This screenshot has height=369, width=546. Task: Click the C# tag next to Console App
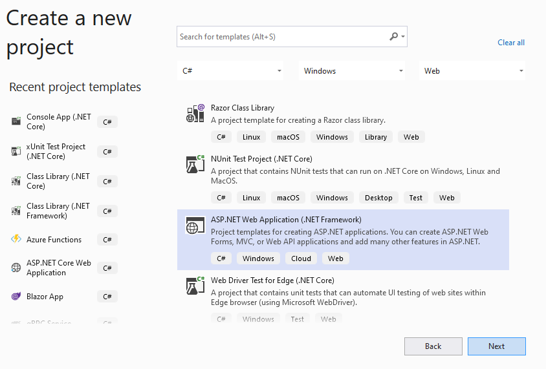(x=107, y=122)
